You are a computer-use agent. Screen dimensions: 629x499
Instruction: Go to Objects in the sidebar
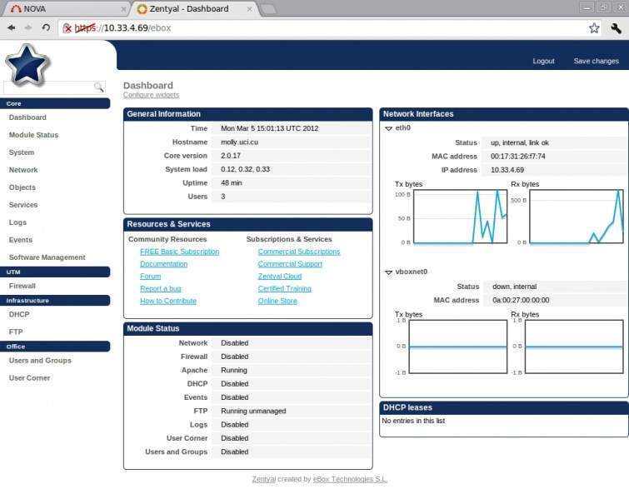click(22, 187)
